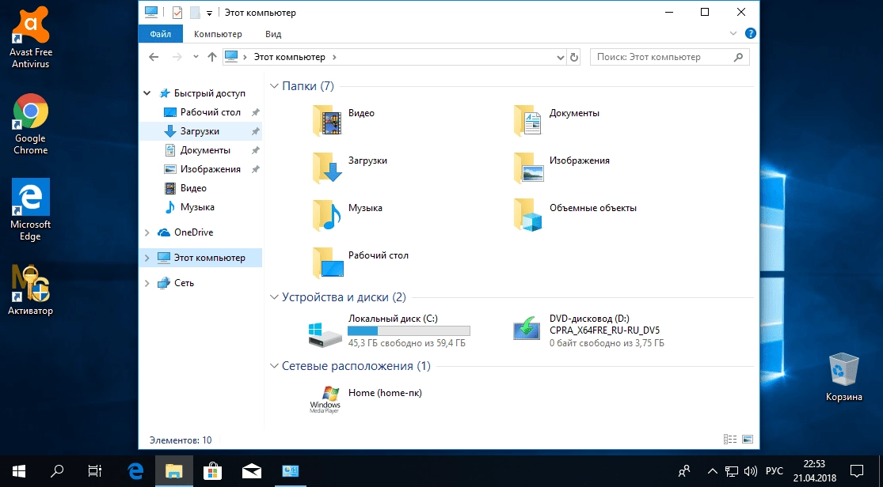Open Mail app from taskbar
The width and height of the screenshot is (883, 487).
[x=251, y=471]
